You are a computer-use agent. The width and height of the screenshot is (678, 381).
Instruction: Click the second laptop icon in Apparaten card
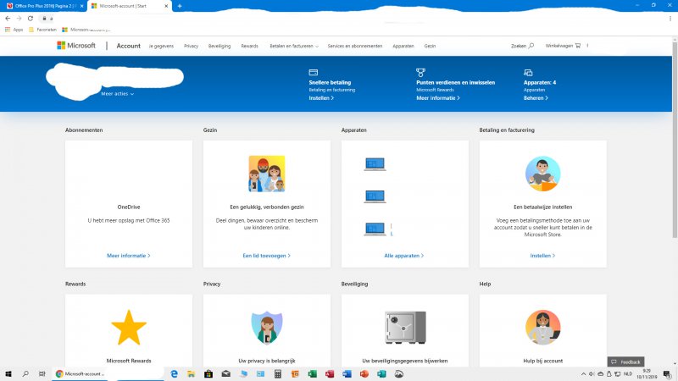(x=375, y=196)
